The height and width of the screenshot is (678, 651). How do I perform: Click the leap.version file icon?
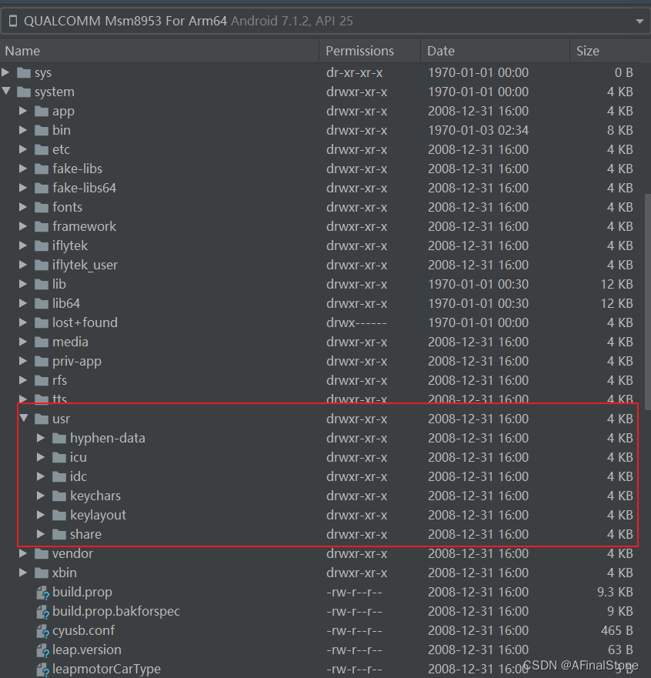[42, 650]
